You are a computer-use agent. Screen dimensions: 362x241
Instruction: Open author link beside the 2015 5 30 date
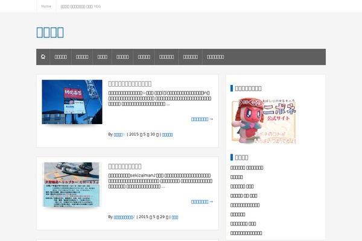[x=119, y=134]
